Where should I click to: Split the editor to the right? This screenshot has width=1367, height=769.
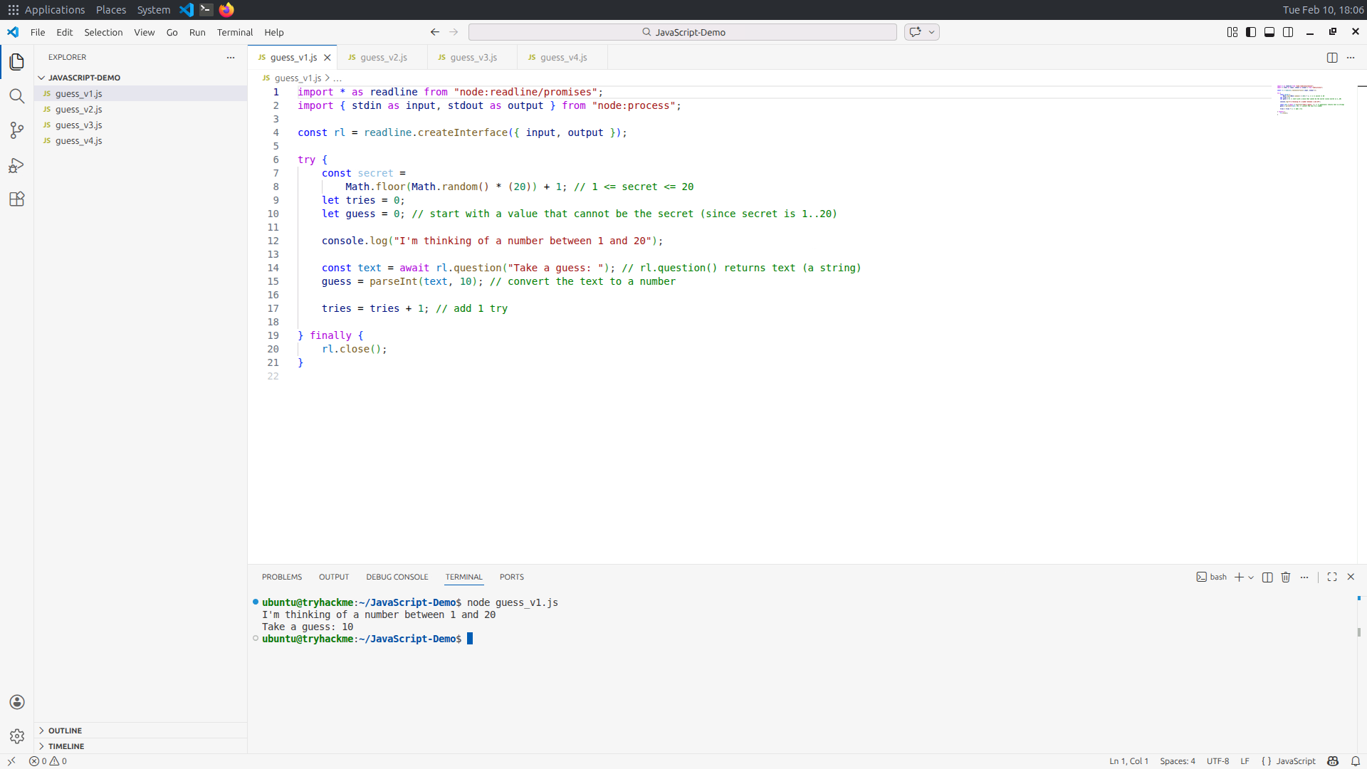coord(1331,58)
